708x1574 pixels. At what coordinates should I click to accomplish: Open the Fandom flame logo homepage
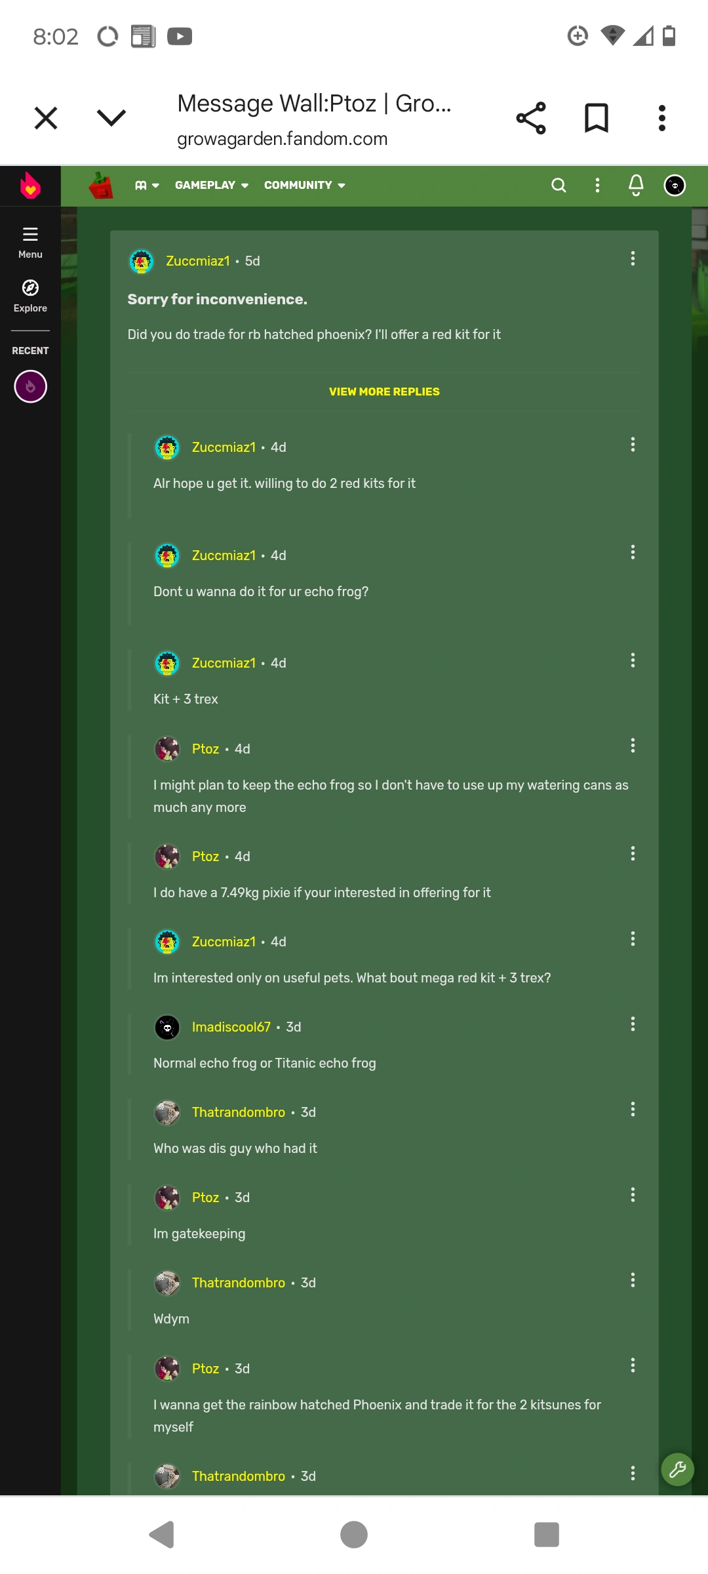[x=29, y=186]
